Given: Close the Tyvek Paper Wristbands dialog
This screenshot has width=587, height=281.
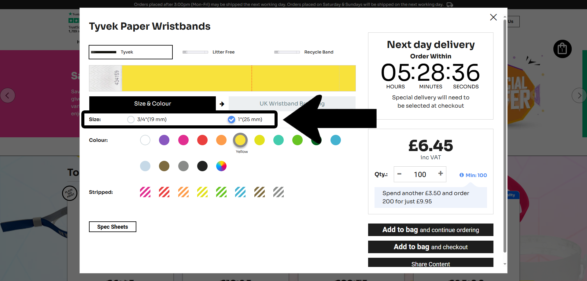Looking at the screenshot, I should [x=493, y=17].
